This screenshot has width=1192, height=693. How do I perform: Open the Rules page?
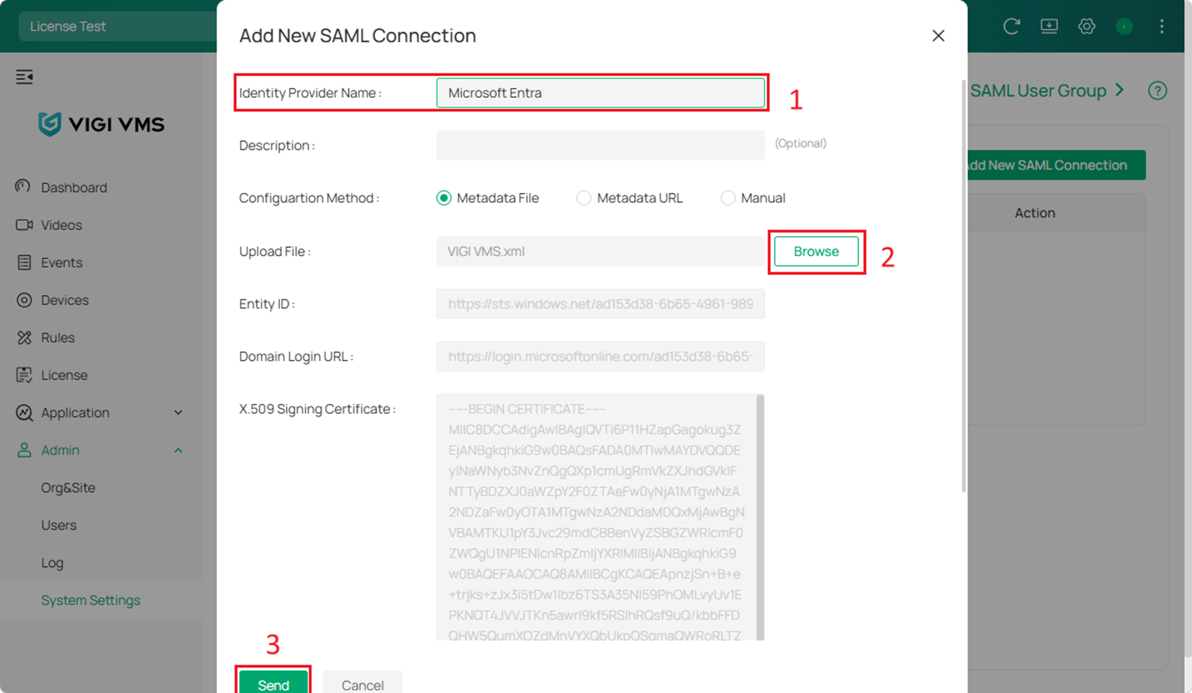[58, 337]
